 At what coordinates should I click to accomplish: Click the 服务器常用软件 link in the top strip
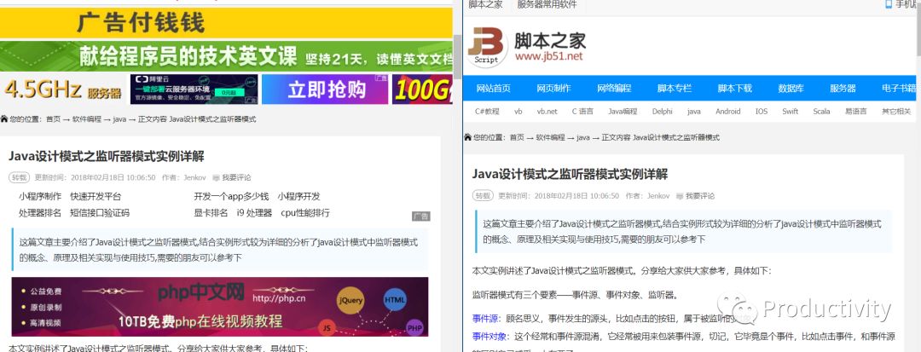tap(547, 5)
